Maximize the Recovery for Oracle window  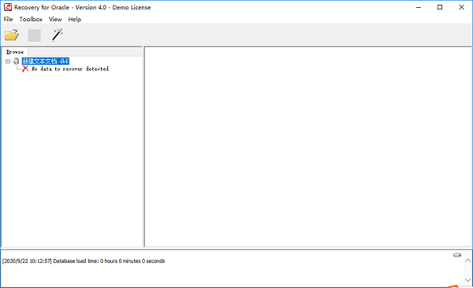pyautogui.click(x=440, y=7)
